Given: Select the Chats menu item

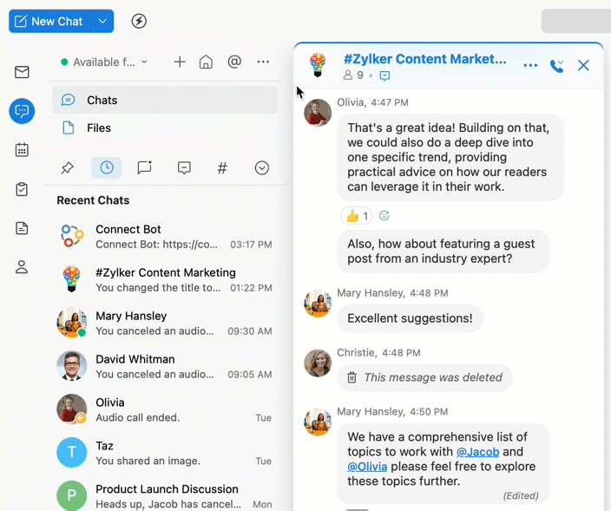Looking at the screenshot, I should pos(165,100).
